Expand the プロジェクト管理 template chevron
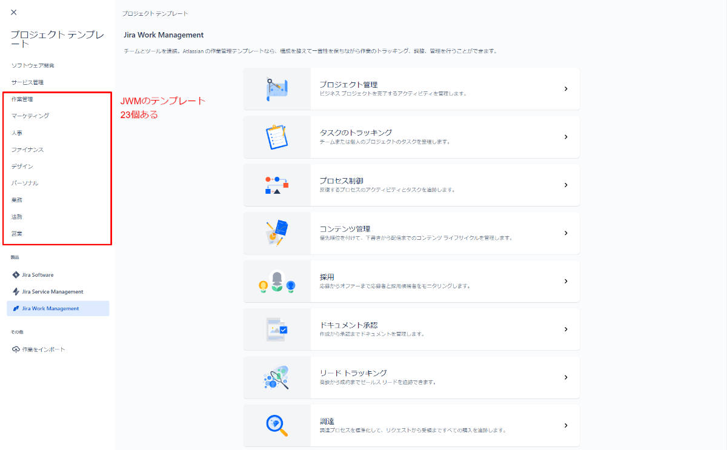 pyautogui.click(x=566, y=89)
